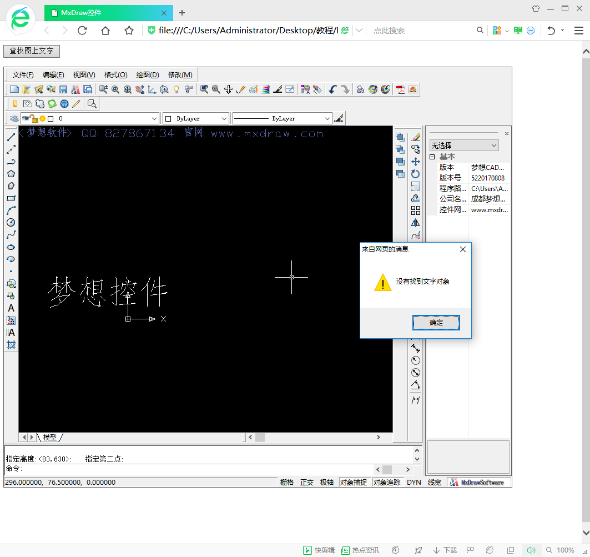The image size is (590, 557).
Task: Select the Text A tool
Action: click(x=11, y=308)
